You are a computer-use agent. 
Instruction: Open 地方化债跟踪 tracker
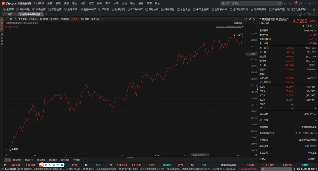tap(297, 9)
